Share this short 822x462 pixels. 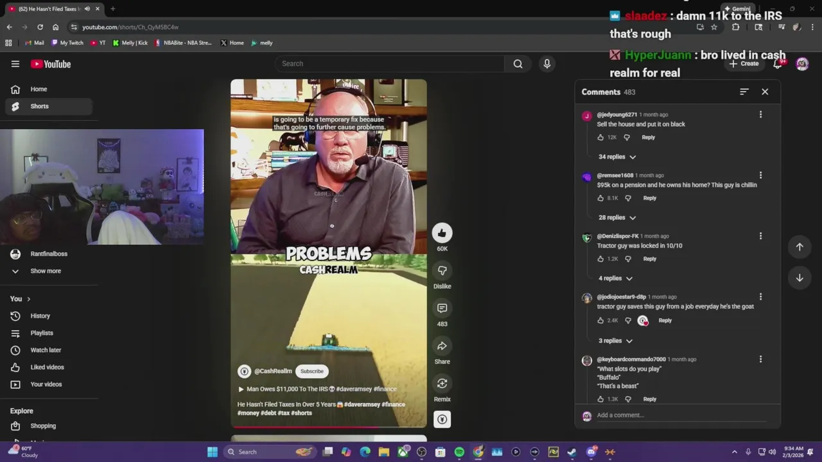click(x=442, y=346)
